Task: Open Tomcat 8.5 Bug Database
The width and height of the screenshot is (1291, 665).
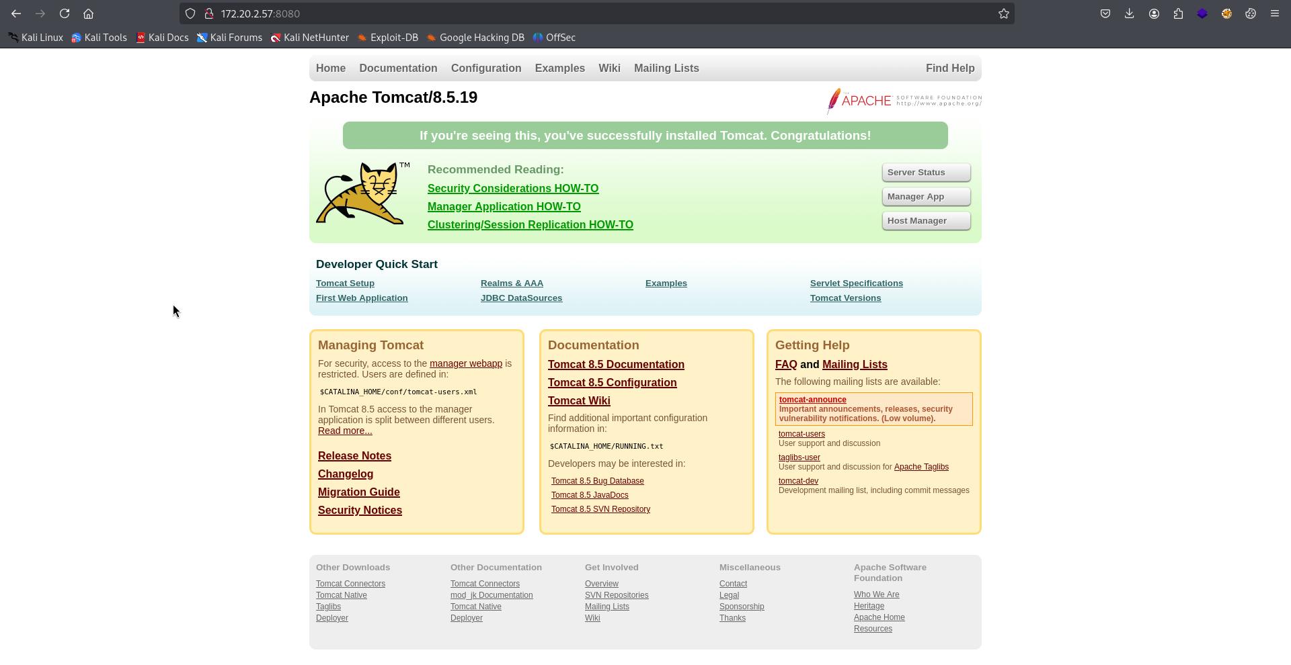Action: click(598, 481)
